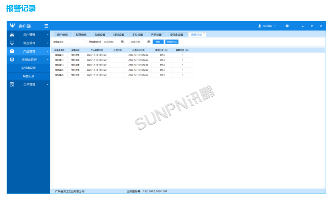Click the 导出EXCEL export button

click(x=172, y=42)
